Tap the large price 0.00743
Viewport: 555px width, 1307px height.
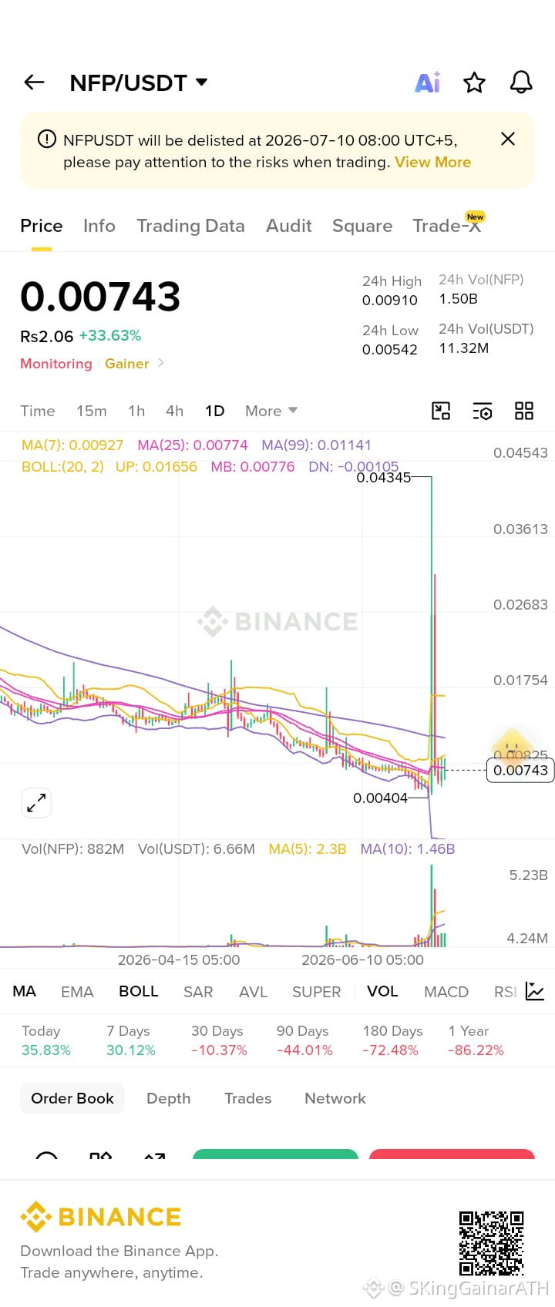tap(100, 297)
